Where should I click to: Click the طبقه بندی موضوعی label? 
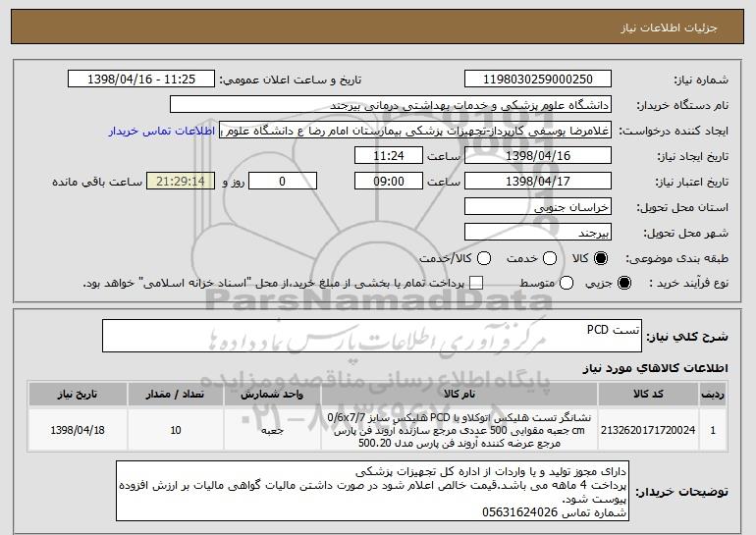pyautogui.click(x=676, y=259)
